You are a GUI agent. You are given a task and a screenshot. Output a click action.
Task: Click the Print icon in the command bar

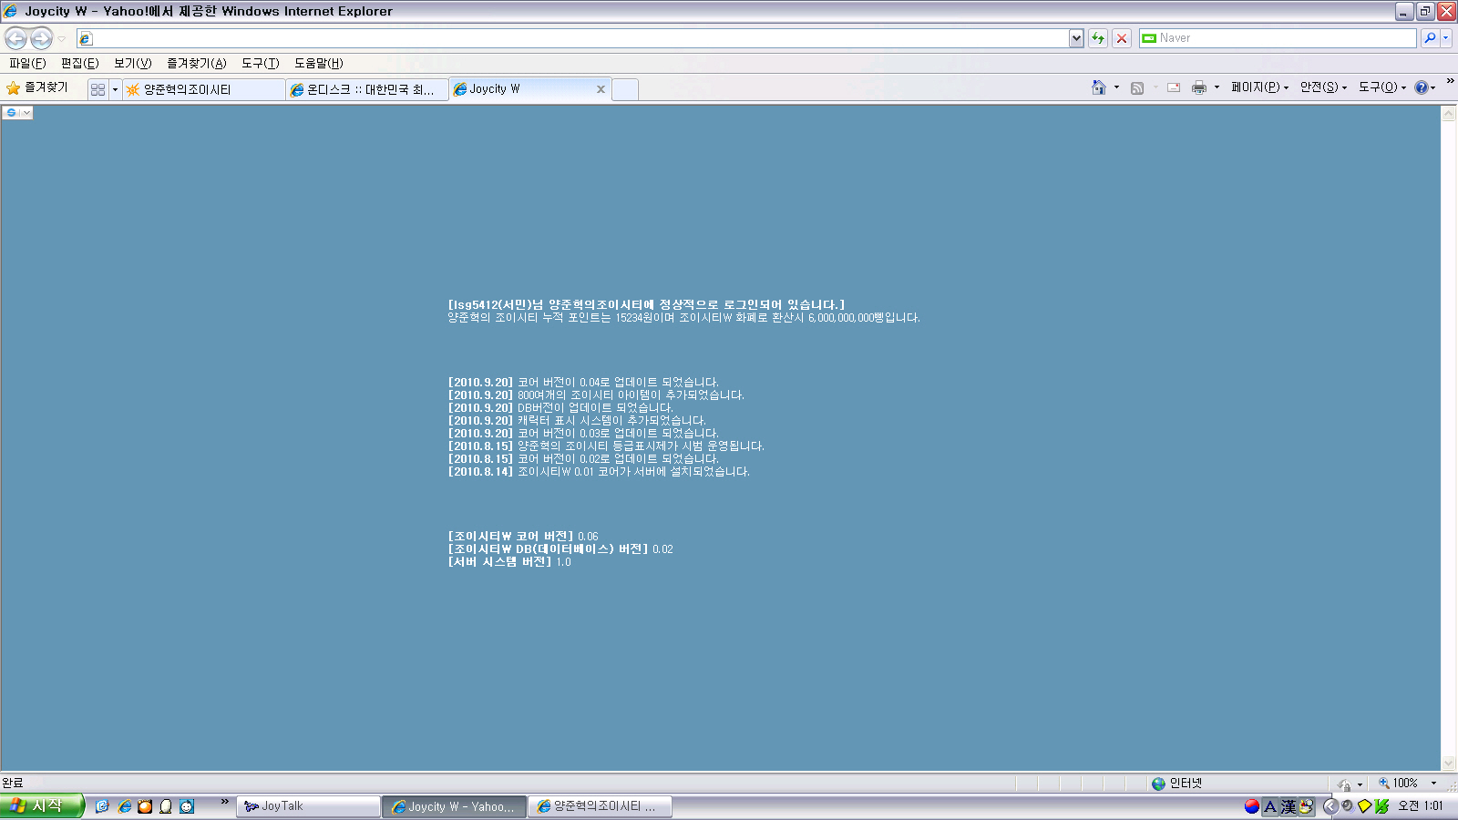click(x=1199, y=87)
